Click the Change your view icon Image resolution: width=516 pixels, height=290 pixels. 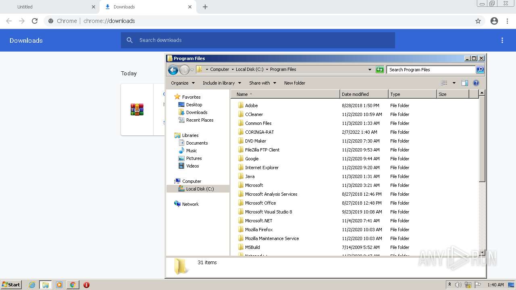(x=444, y=83)
